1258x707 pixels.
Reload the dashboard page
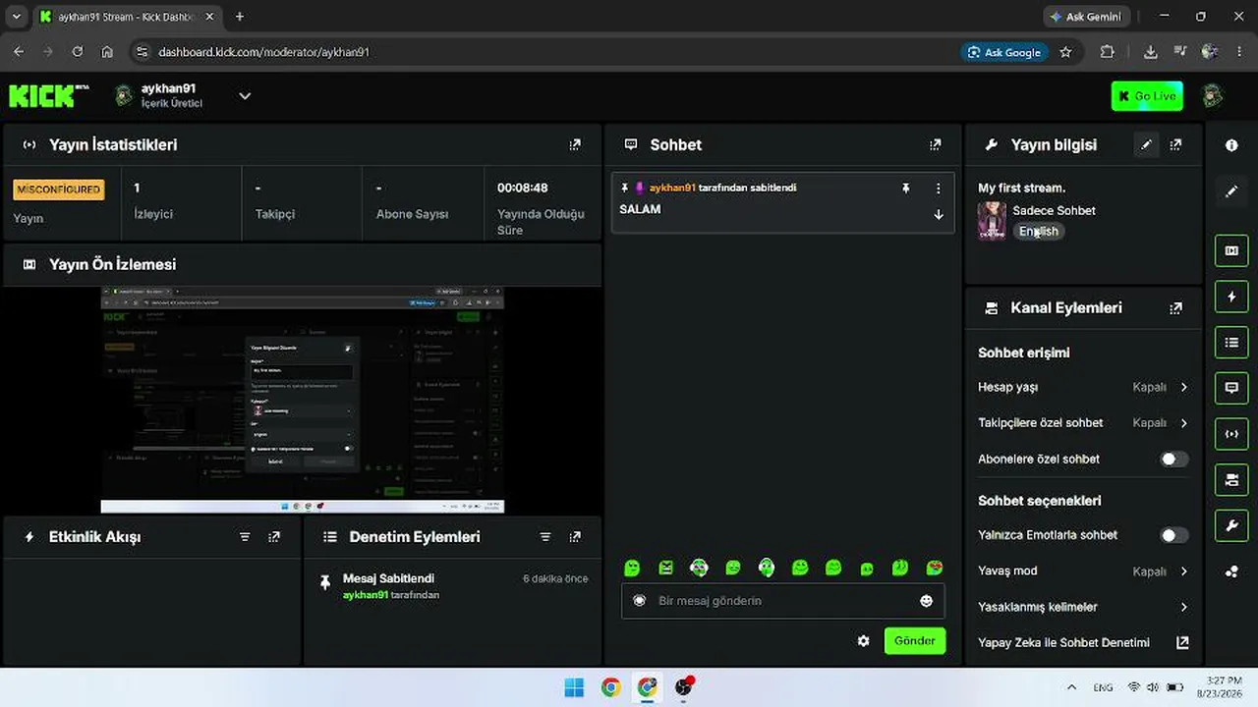[78, 52]
